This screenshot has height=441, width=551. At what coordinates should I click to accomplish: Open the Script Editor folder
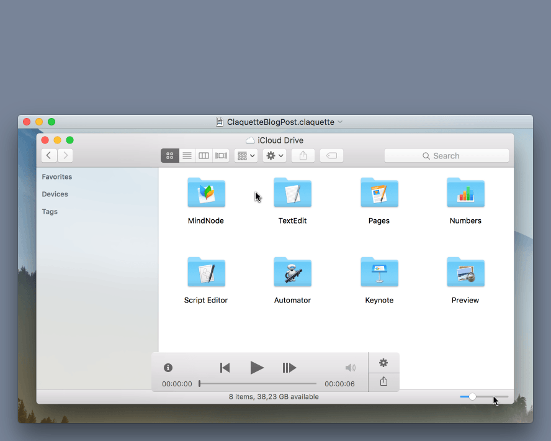tap(206, 272)
